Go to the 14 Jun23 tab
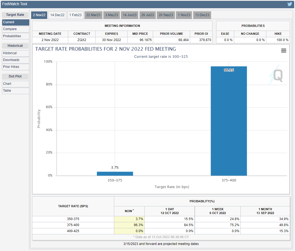 [x=130, y=15]
